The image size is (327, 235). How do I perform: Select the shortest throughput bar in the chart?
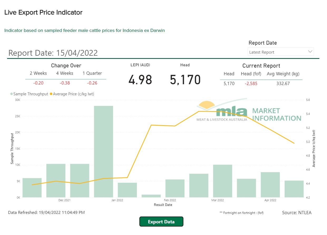[x=151, y=196]
